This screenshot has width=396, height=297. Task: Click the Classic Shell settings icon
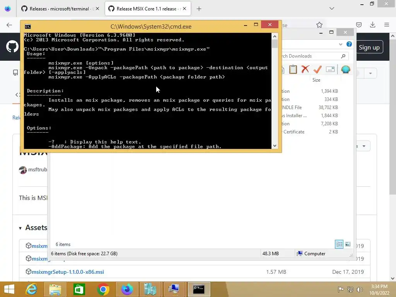pos(345,69)
